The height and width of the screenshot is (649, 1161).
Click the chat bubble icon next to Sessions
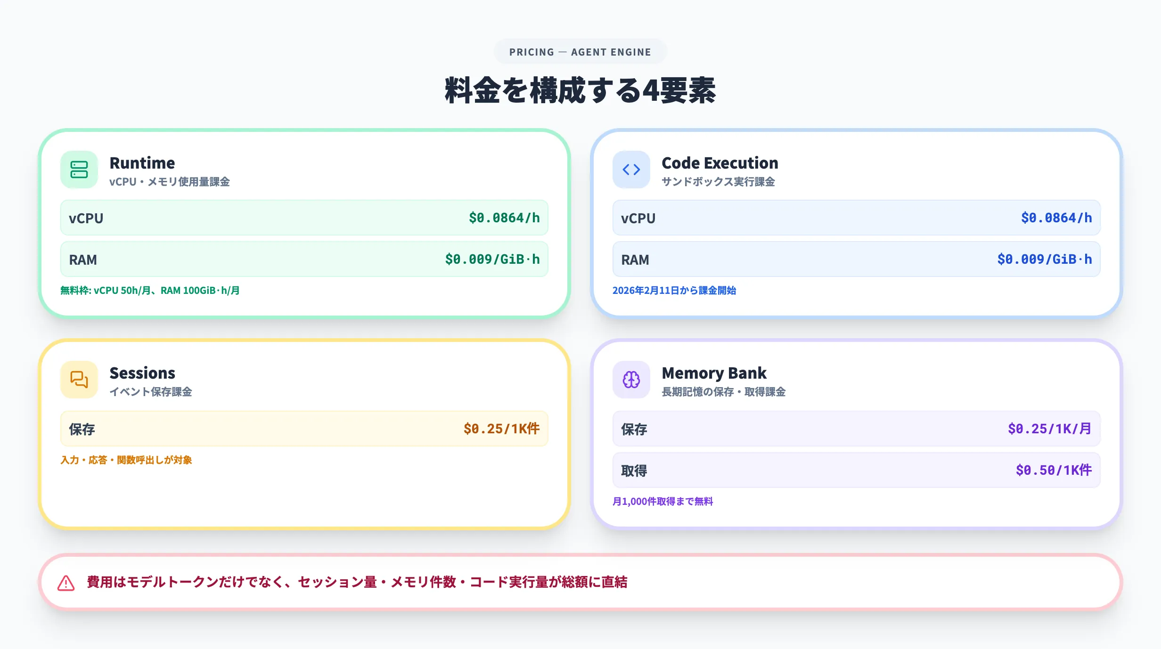point(79,380)
